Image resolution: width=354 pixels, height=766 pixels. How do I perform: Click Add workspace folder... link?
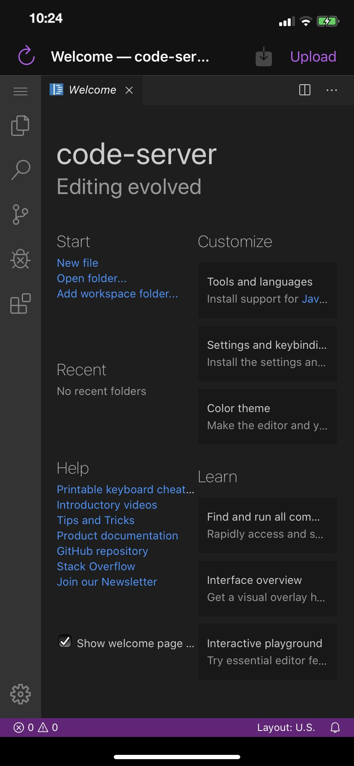[x=117, y=294]
